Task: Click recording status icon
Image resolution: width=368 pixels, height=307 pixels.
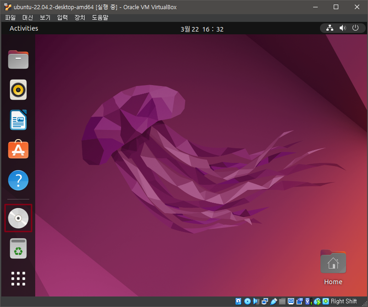Action: point(300,301)
